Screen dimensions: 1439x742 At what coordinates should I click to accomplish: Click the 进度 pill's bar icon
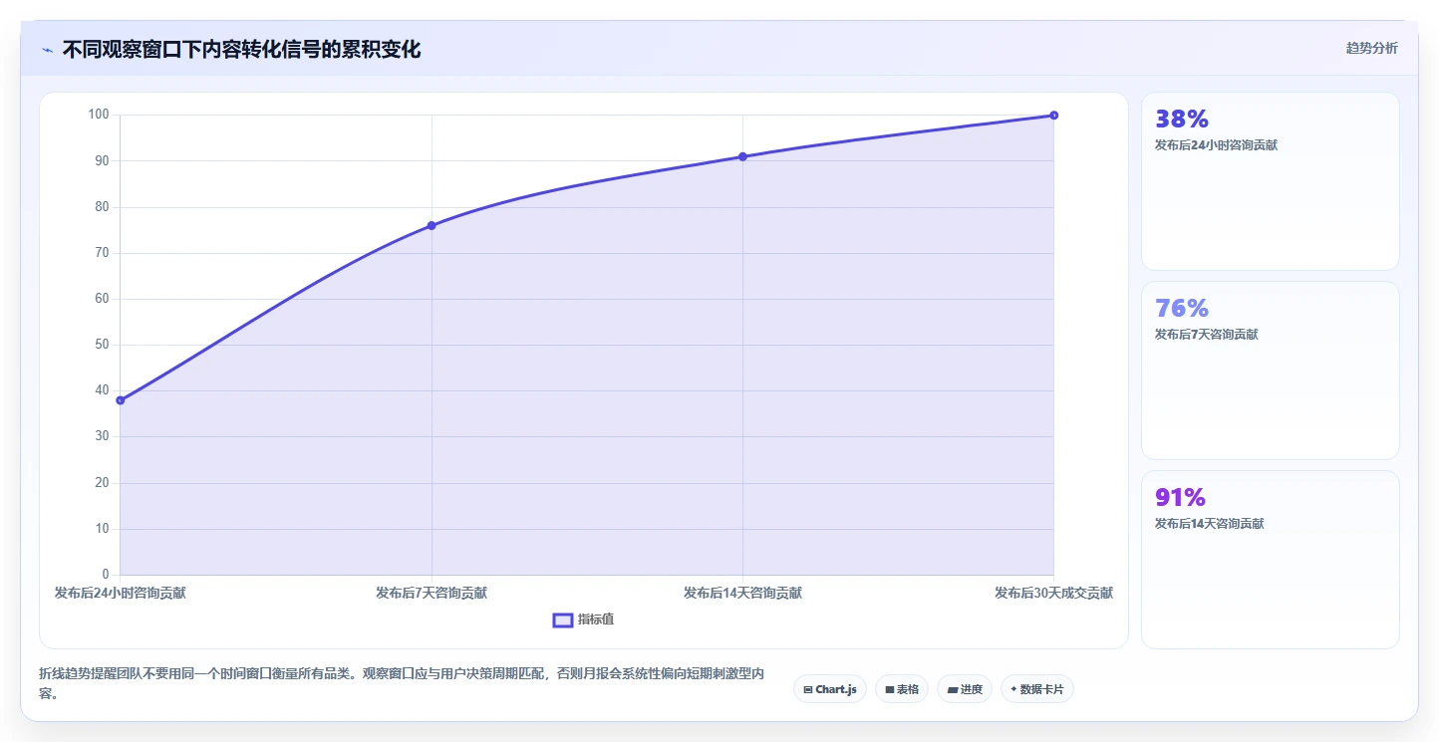(x=953, y=689)
